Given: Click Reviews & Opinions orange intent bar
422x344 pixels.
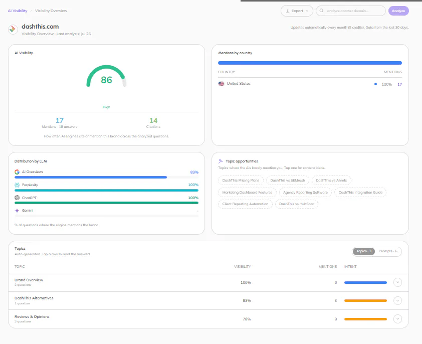Looking at the screenshot, I should [x=365, y=319].
